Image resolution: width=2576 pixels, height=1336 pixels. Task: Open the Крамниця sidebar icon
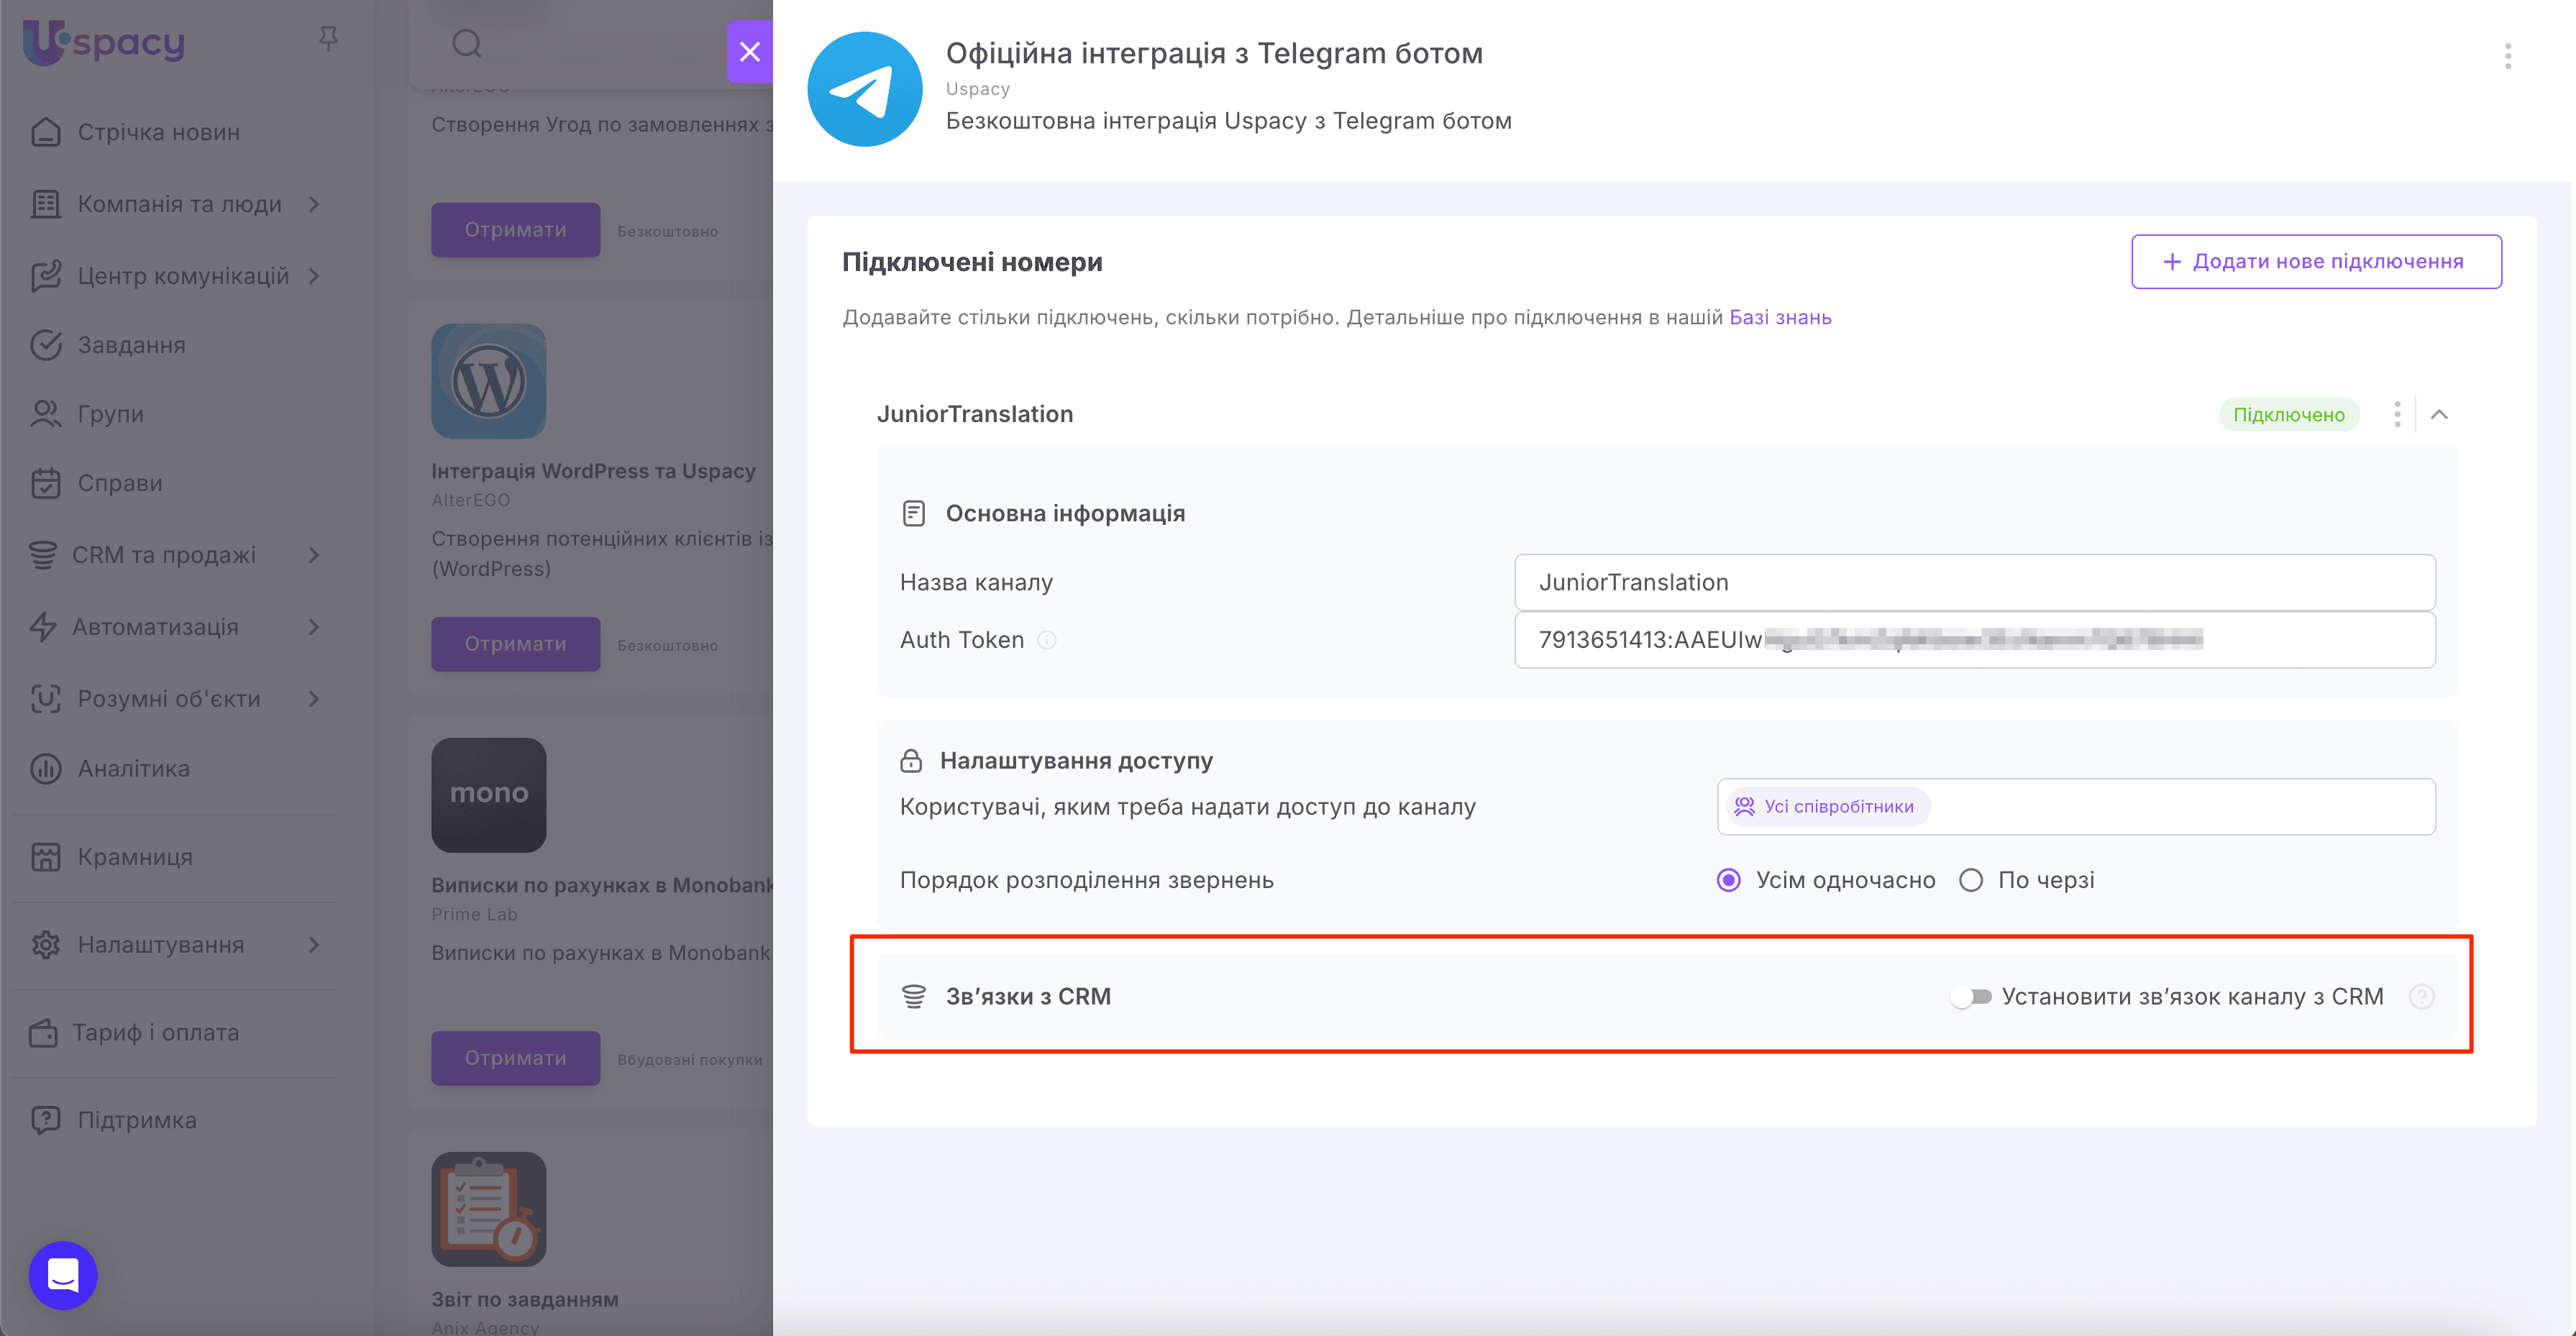(46, 856)
